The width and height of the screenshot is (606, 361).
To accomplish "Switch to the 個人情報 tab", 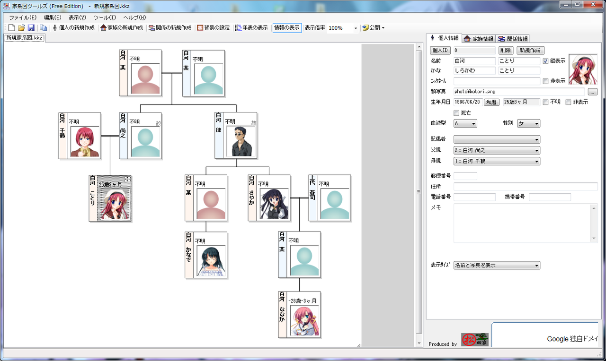I will click(444, 38).
